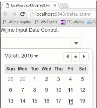Screen dimensions: 97x108
Task: Select the grayed-out 29 date
Action: click(23, 79)
